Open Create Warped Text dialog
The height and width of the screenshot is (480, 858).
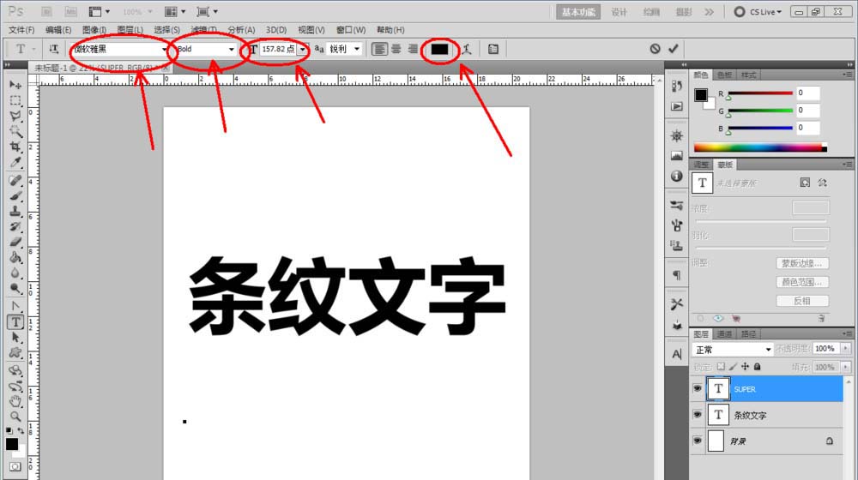(466, 49)
